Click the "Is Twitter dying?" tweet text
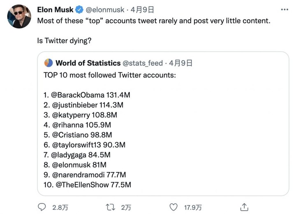Image resolution: width=296 pixels, height=214 pixels. tap(64, 42)
